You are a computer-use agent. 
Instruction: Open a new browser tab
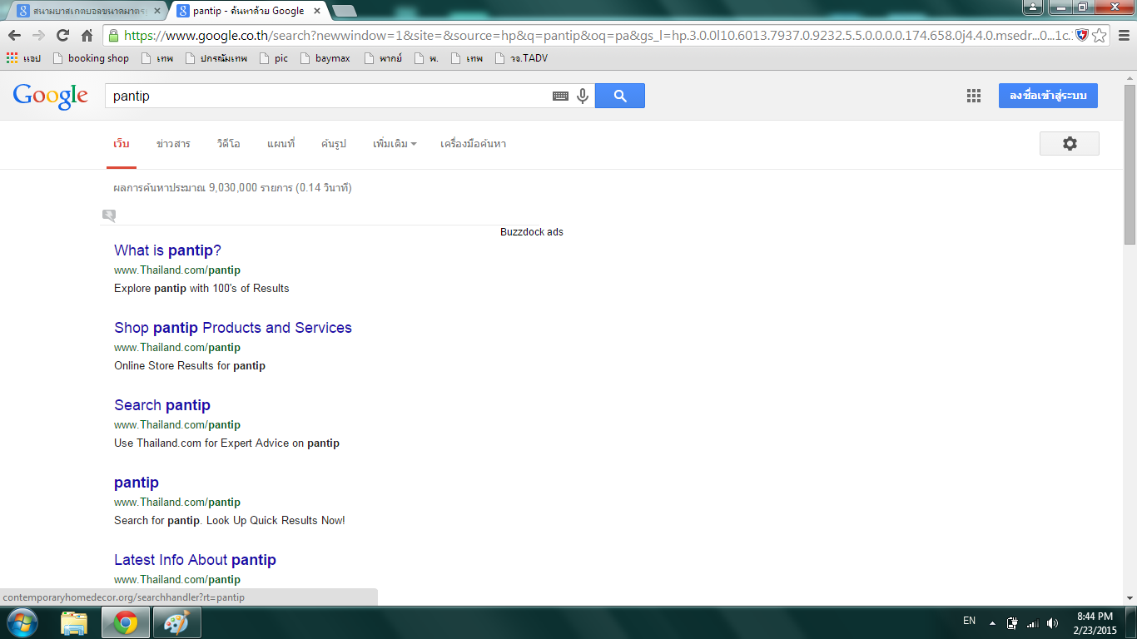point(344,11)
